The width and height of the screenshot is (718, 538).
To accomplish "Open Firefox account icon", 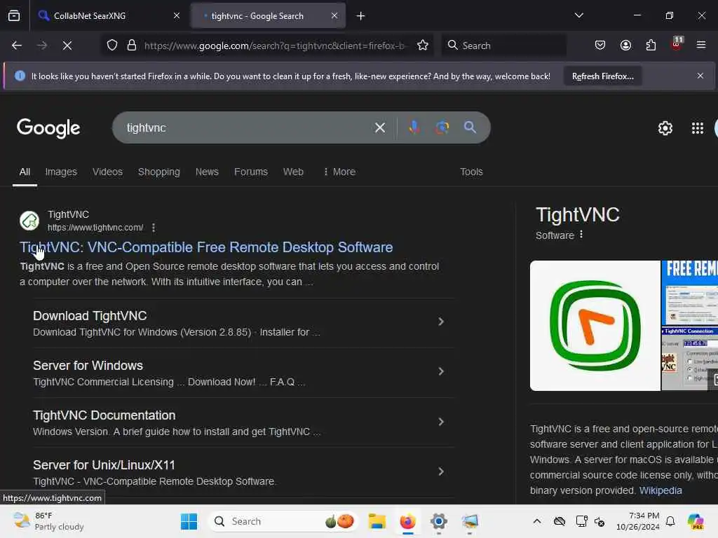I will 625,46.
